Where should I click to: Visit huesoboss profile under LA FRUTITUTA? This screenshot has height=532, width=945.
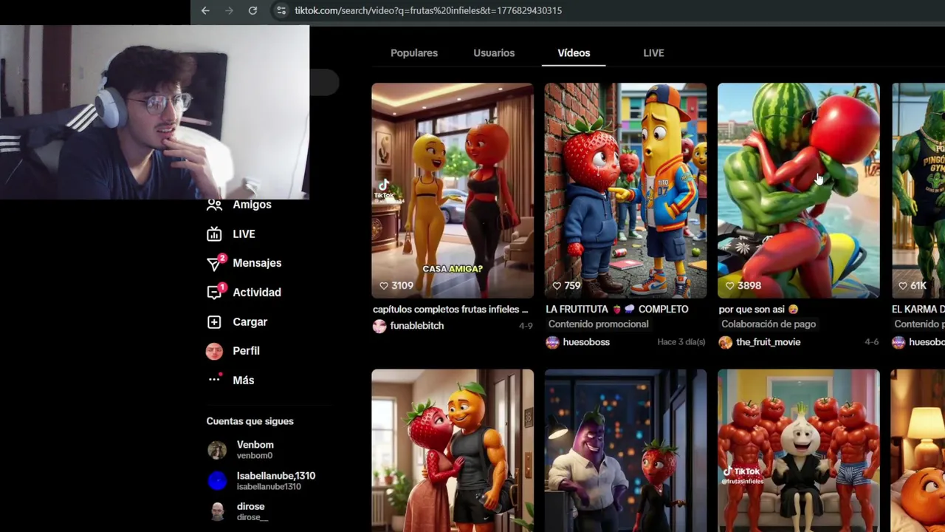point(586,342)
